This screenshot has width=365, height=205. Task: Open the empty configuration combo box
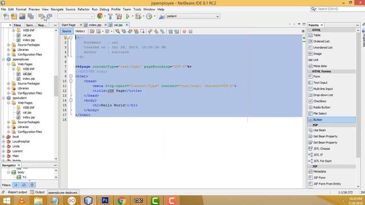(76, 17)
